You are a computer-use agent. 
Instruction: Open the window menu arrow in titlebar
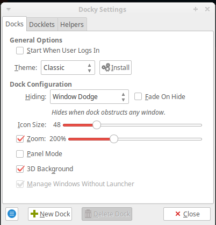(x=9, y=9)
